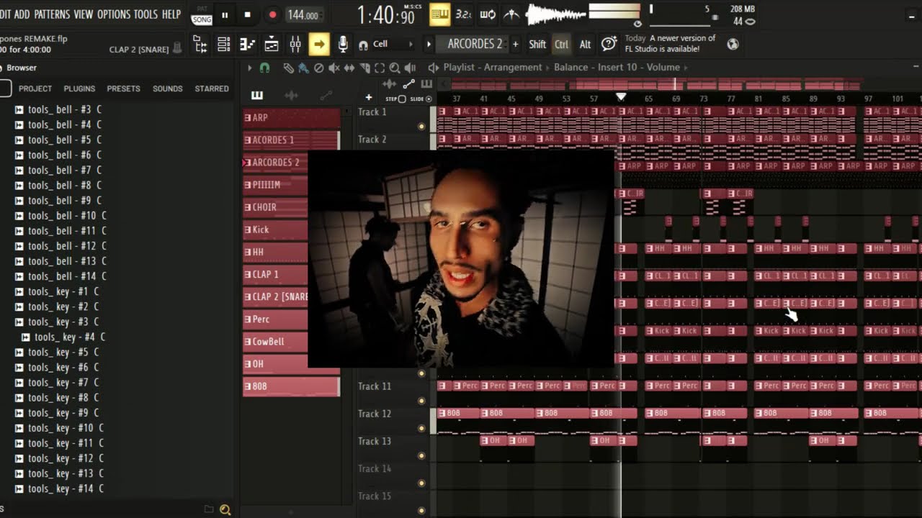Open the browser search magnifier icon

click(x=225, y=509)
